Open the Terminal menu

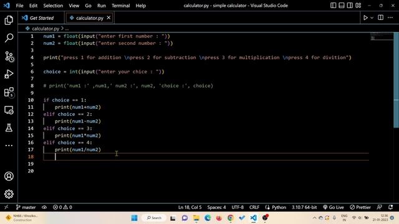(120, 6)
